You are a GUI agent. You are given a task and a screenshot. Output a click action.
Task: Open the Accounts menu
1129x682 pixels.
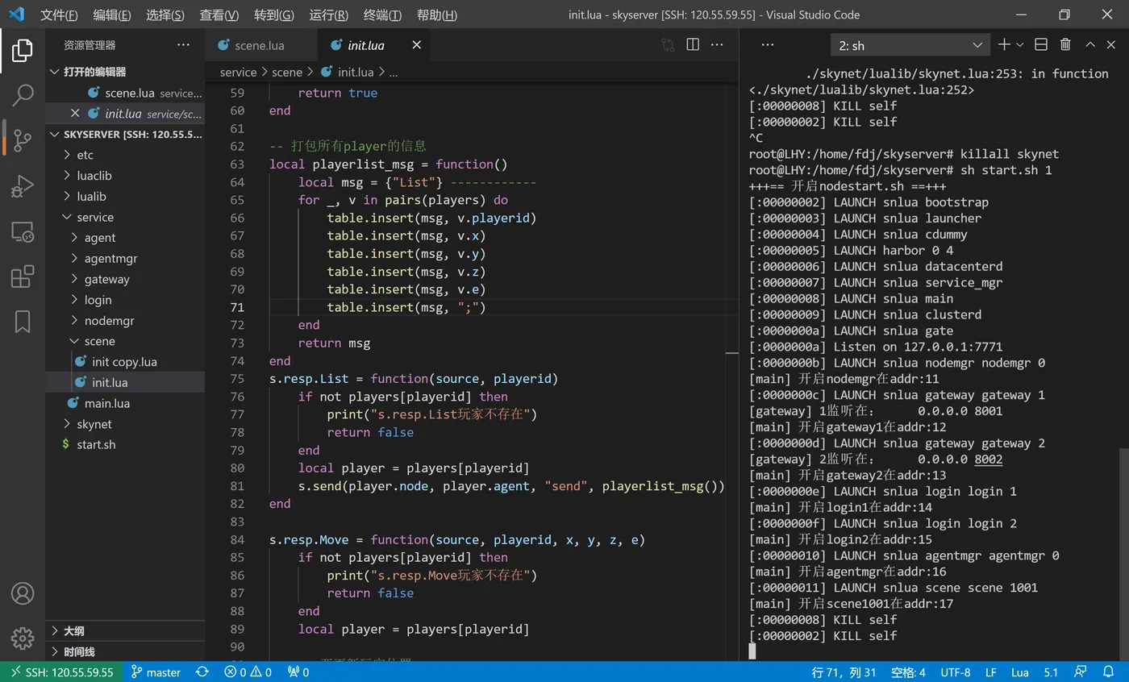[x=23, y=594]
